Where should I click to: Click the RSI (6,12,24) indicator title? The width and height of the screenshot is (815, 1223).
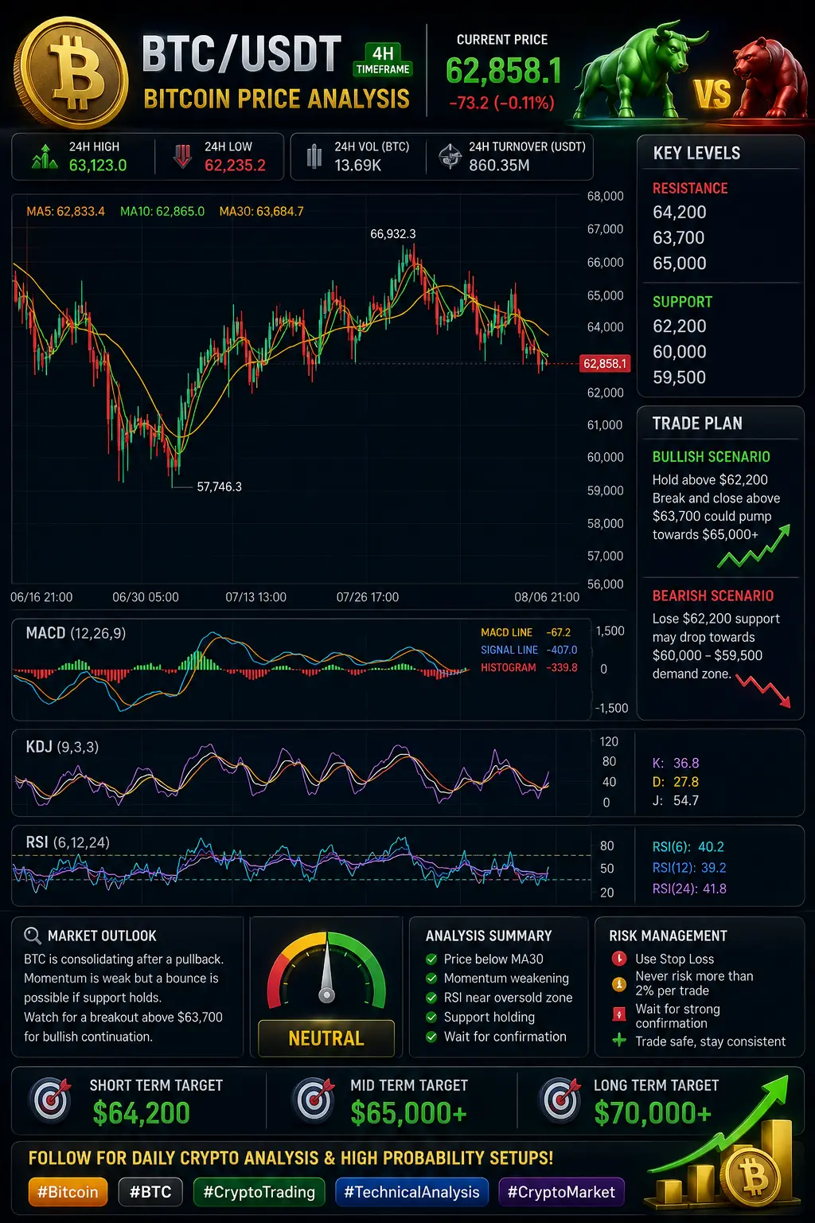(68, 842)
